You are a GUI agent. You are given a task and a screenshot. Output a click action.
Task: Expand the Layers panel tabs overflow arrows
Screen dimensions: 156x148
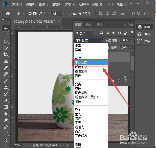click(x=125, y=24)
